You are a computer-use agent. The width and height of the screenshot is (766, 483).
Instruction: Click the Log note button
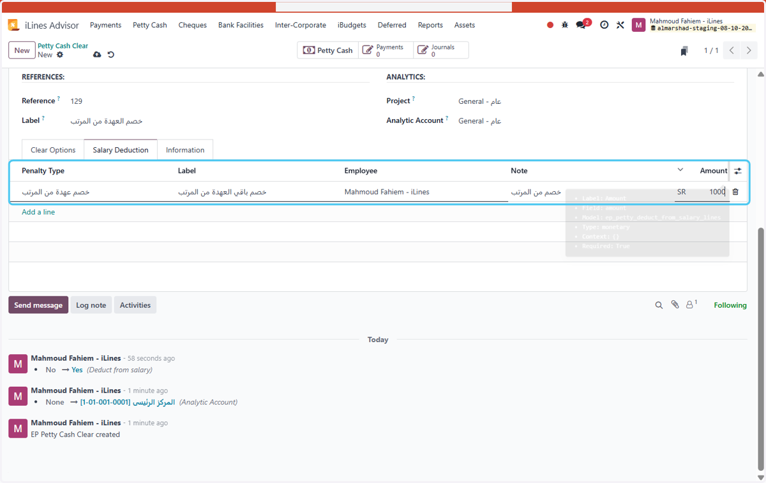(91, 305)
